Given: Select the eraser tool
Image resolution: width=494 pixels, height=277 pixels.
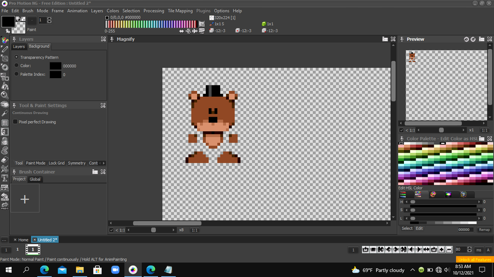Looking at the screenshot, I should click(x=5, y=160).
